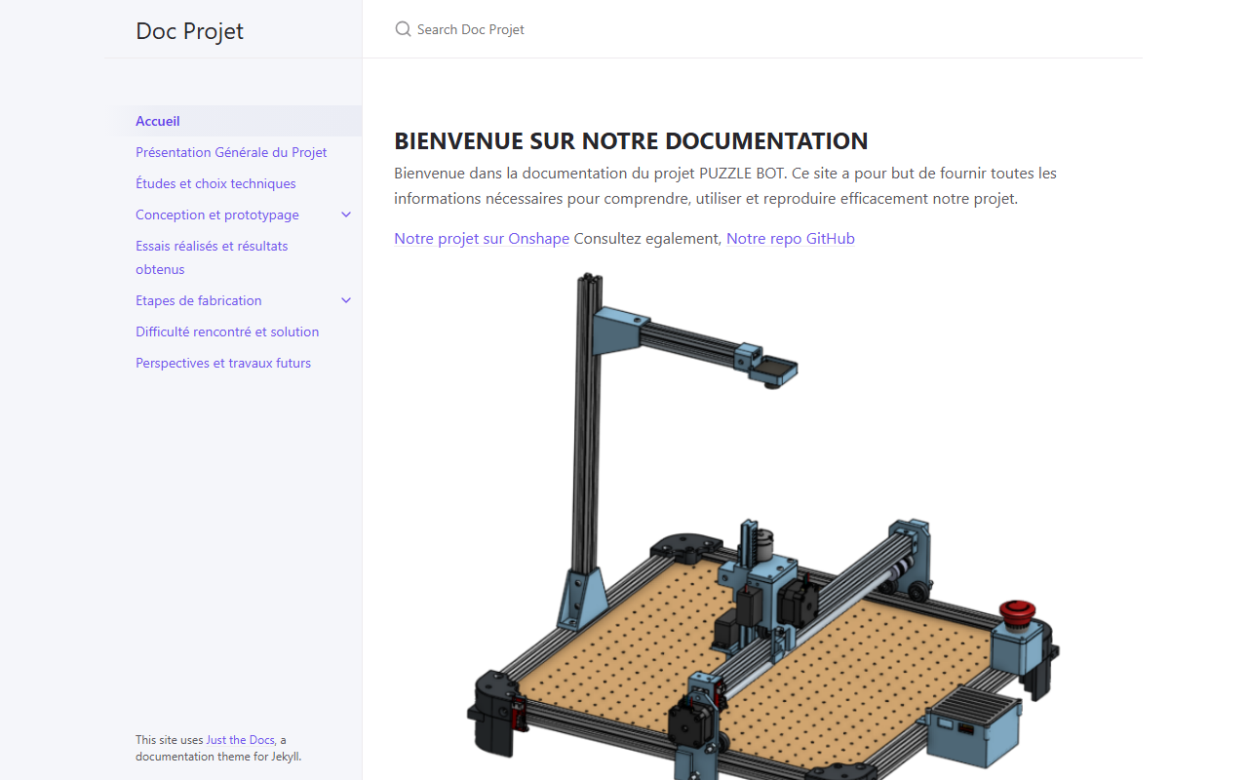Open Présentation Générale du Projet page

tap(231, 152)
